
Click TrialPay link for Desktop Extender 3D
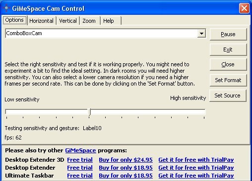click(196, 160)
